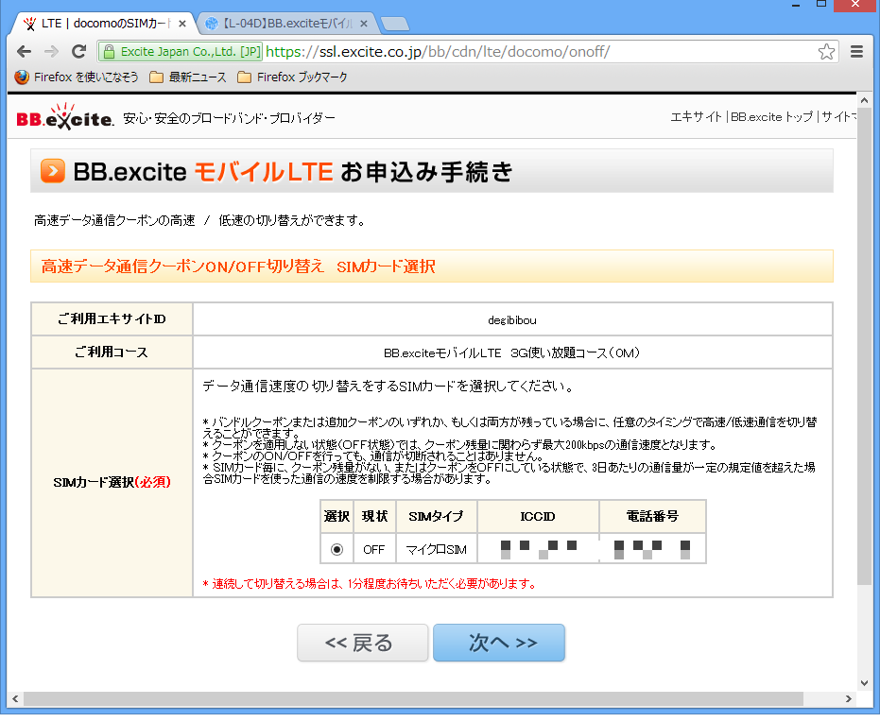Click the BB.excite logo

point(65,116)
